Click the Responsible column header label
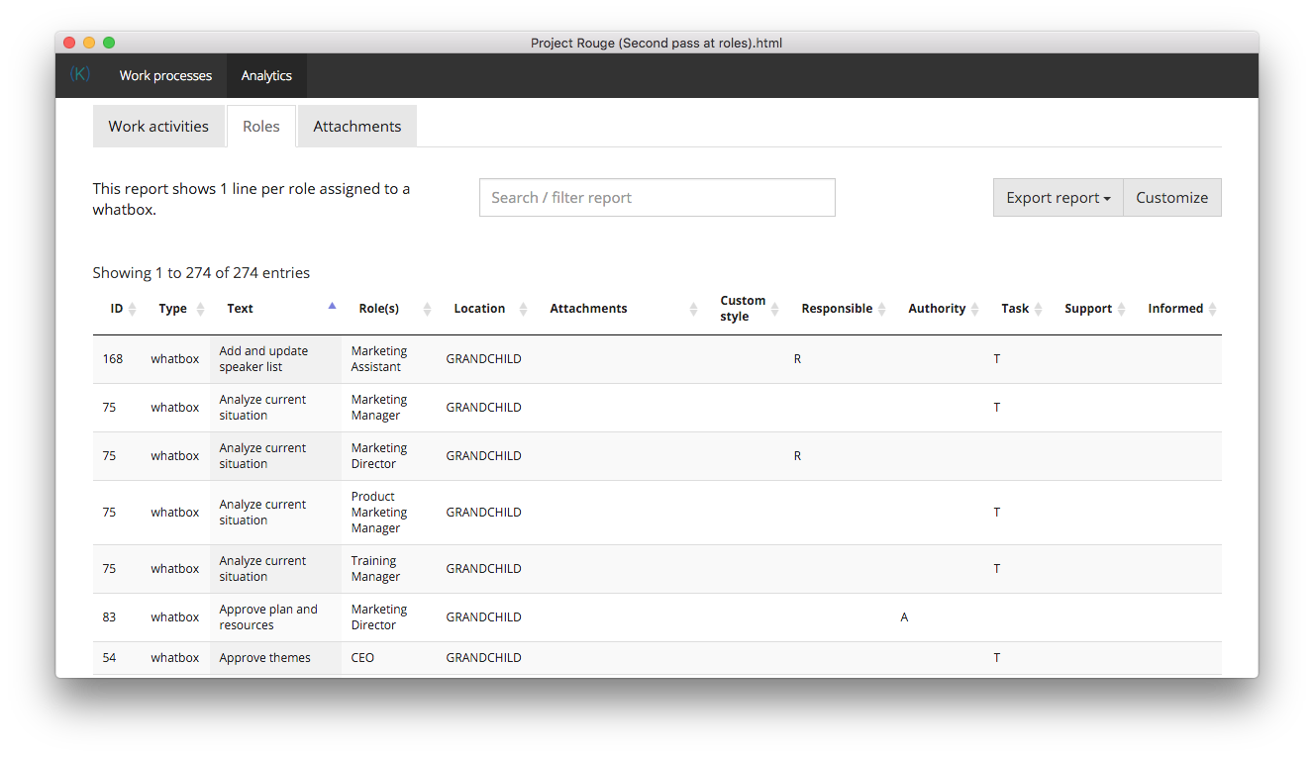The height and width of the screenshot is (757, 1314). click(837, 309)
